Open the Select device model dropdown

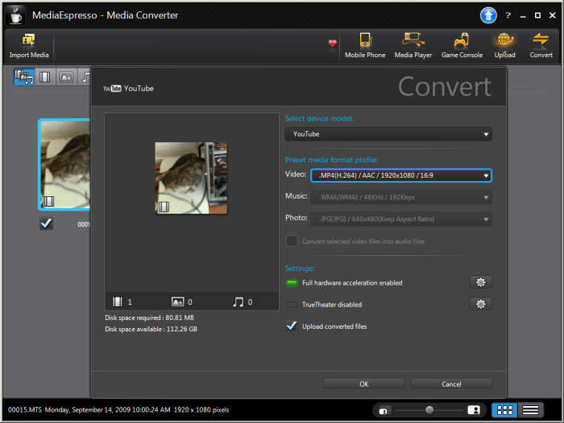388,134
